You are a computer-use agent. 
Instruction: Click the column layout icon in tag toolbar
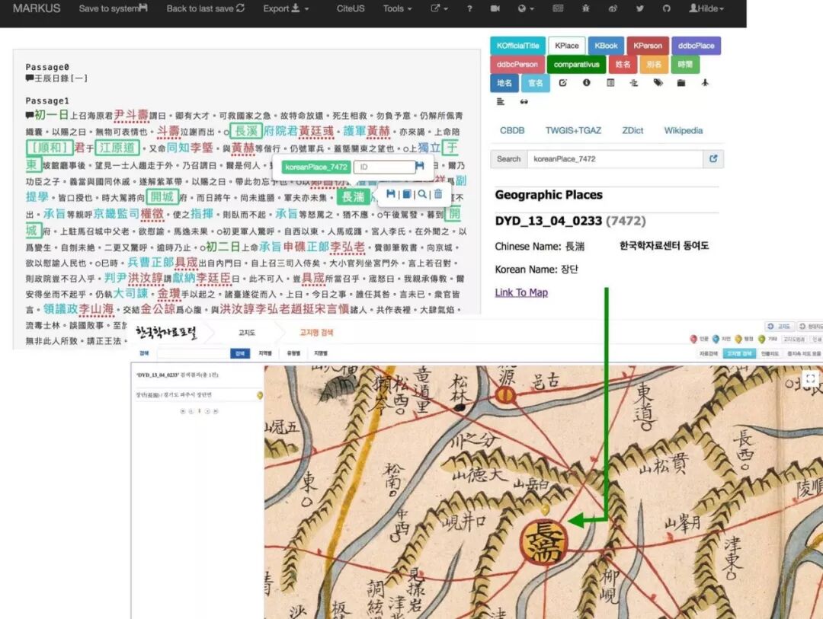(x=610, y=83)
